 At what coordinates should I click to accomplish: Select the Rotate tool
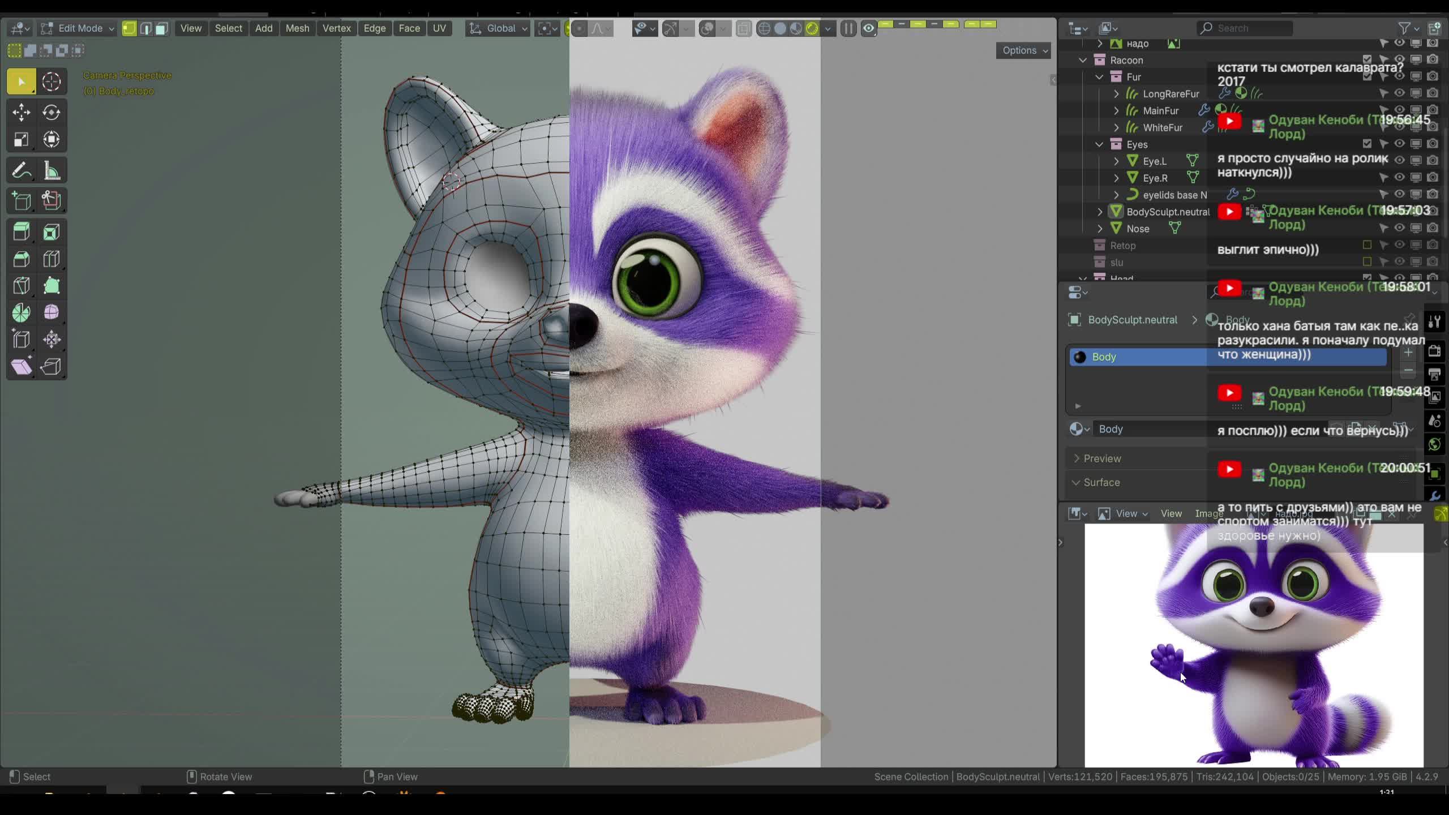51,113
